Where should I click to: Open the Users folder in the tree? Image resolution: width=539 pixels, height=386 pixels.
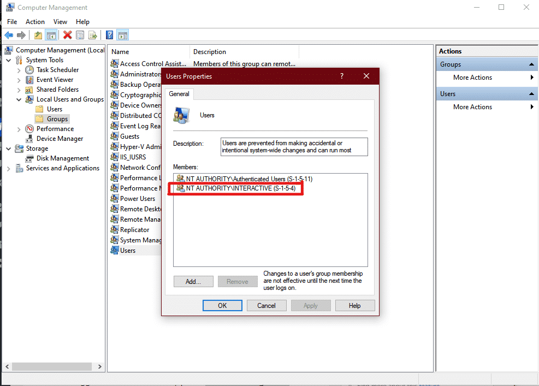click(x=55, y=109)
